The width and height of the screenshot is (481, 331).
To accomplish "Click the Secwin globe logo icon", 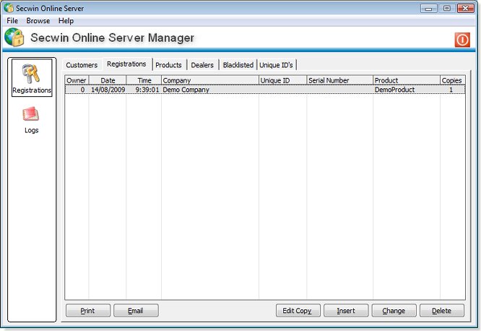I will coord(14,38).
